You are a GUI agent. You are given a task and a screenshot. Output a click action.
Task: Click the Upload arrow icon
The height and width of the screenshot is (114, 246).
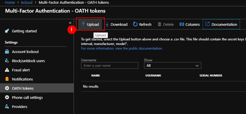[x=83, y=24]
